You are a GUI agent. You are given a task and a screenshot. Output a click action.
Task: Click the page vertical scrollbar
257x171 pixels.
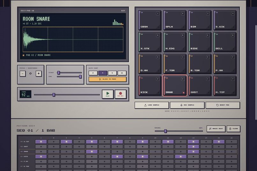[256, 73]
